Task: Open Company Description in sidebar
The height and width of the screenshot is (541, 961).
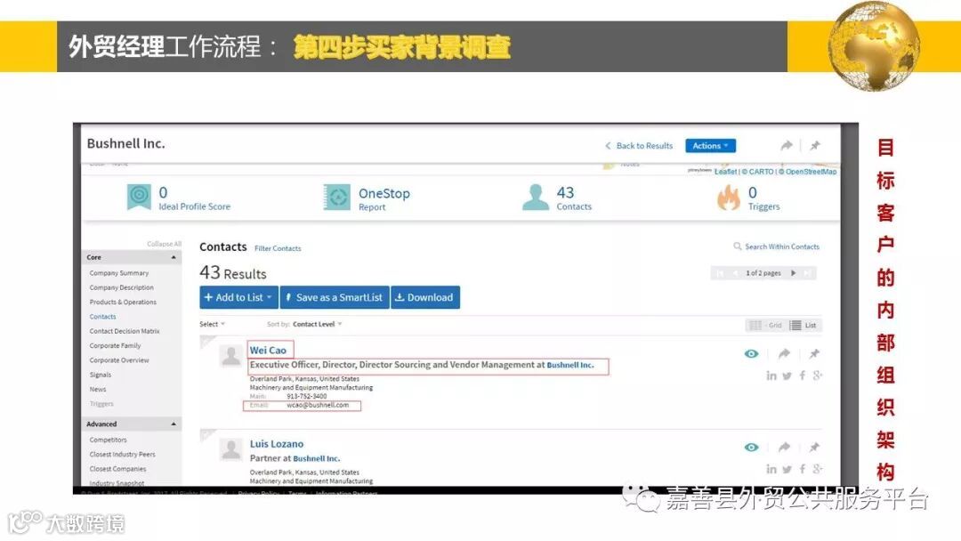Action: tap(121, 287)
